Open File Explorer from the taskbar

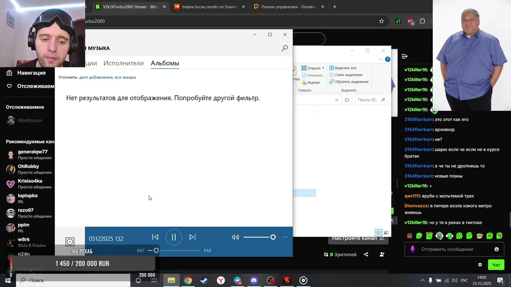click(171, 281)
